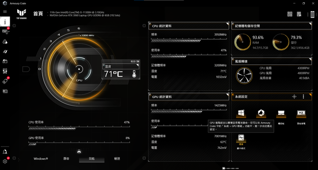This screenshot has width=318, height=170.
Task: Expand the up chevron above mode tabs
Action: (79, 151)
